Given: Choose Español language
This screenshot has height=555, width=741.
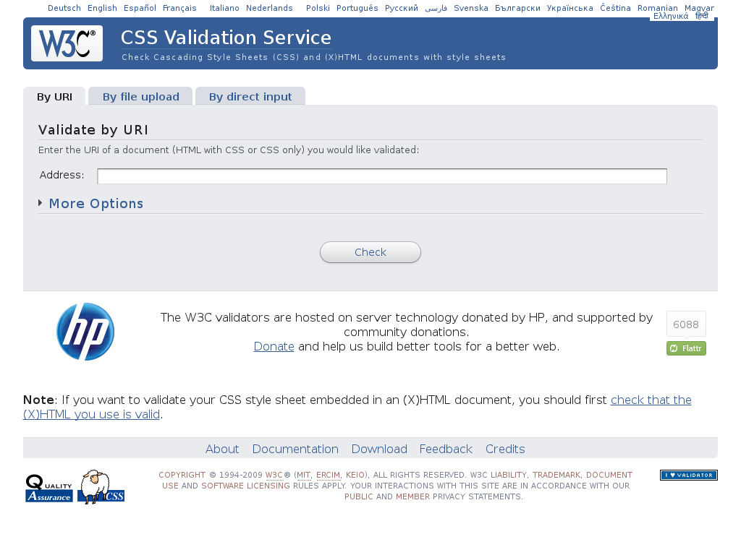Looking at the screenshot, I should pyautogui.click(x=140, y=8).
